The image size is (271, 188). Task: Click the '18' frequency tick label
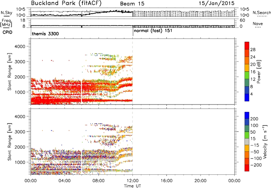click(22, 20)
